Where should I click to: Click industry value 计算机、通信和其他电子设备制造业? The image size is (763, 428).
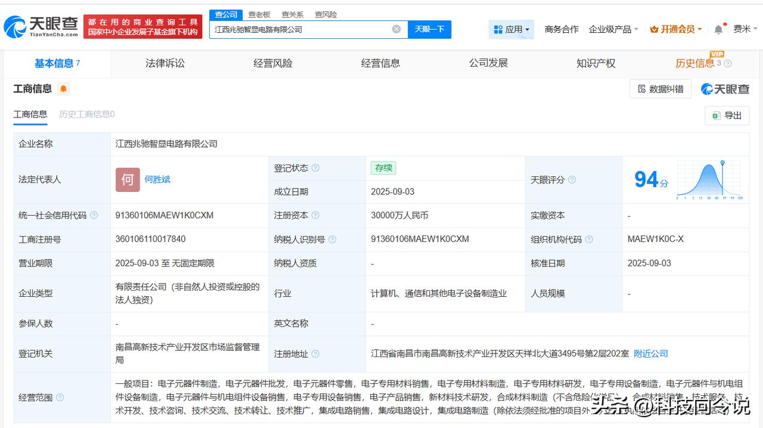click(439, 293)
